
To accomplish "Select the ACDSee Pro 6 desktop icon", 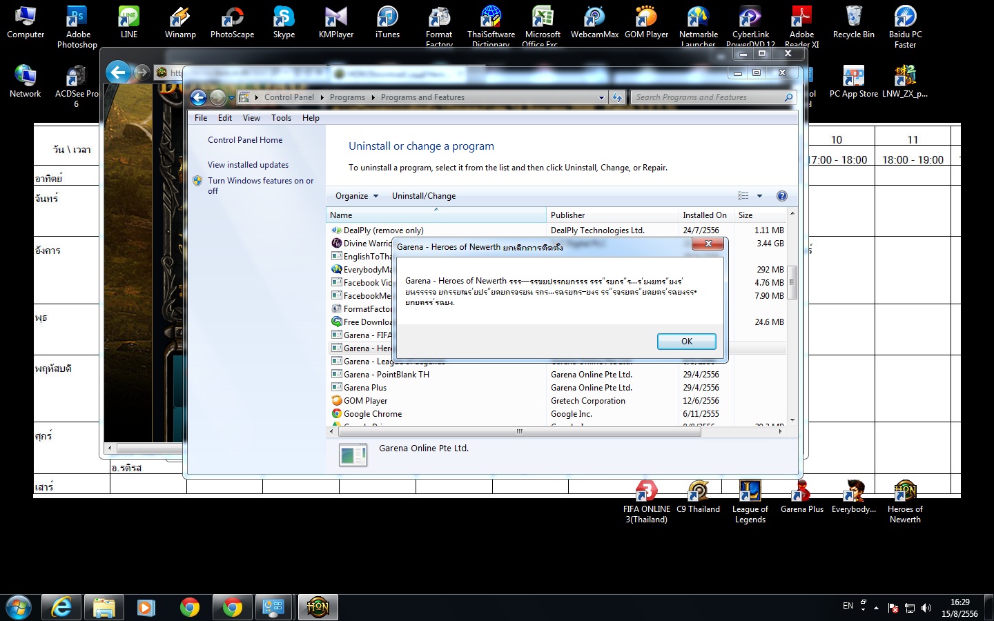I will 77,87.
